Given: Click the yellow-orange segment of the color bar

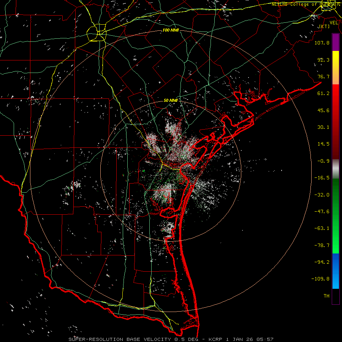Looking at the screenshot, I should pyautogui.click(x=336, y=68).
